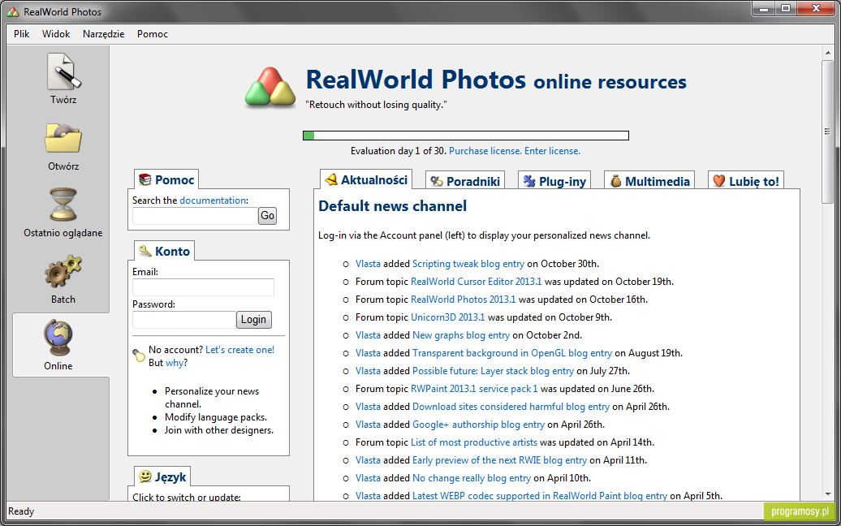Minimize the RealWorld Photos window
The image size is (841, 526).
tap(764, 9)
